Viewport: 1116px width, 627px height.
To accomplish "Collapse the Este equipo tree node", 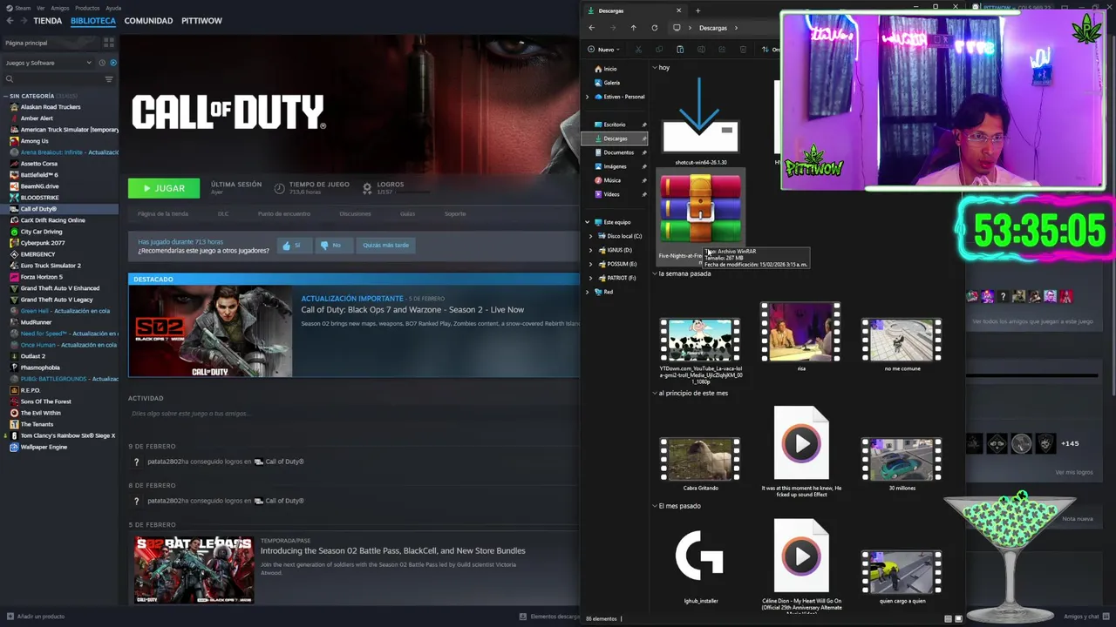I will [587, 222].
